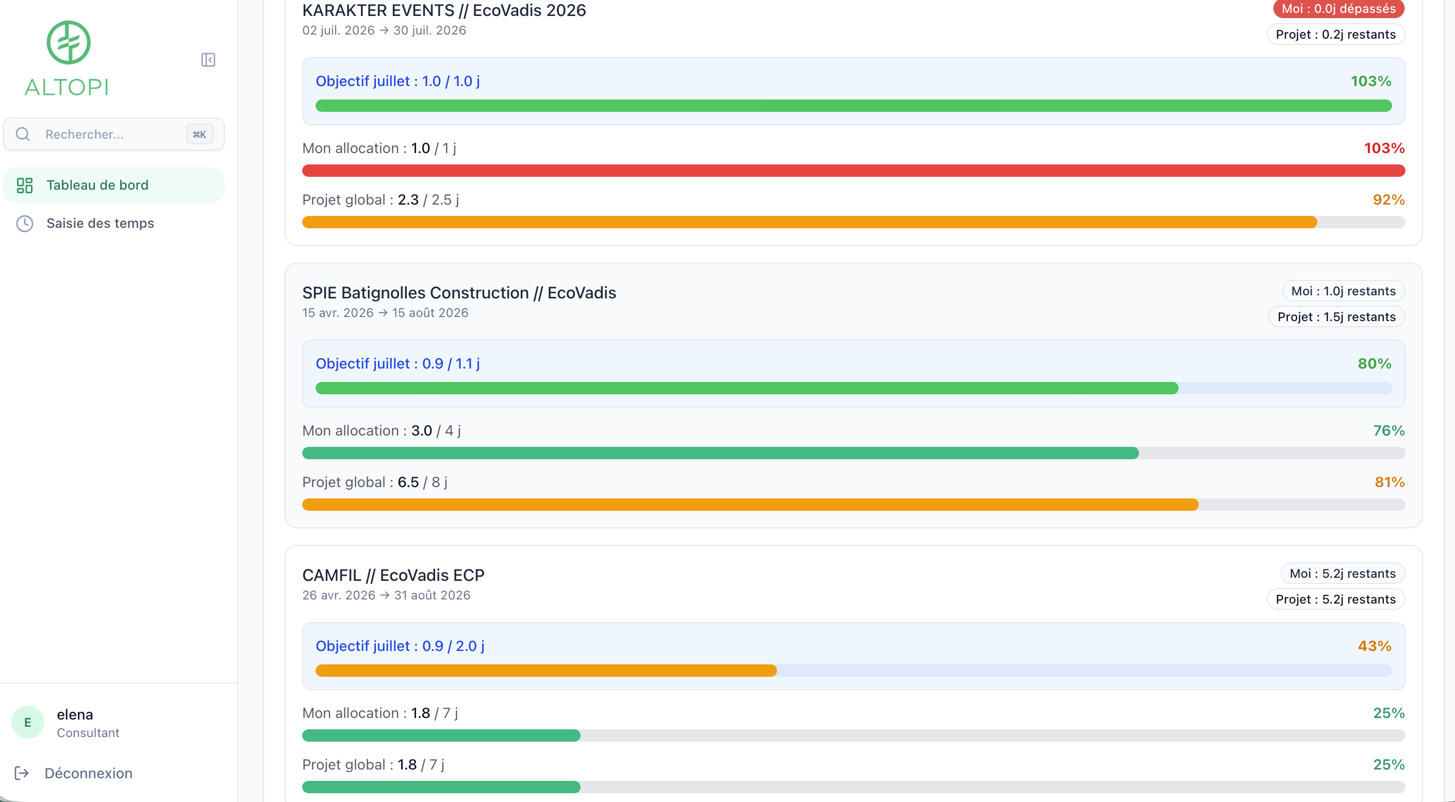Open CAMFIL // EcoVadis ECP project

coord(393,575)
